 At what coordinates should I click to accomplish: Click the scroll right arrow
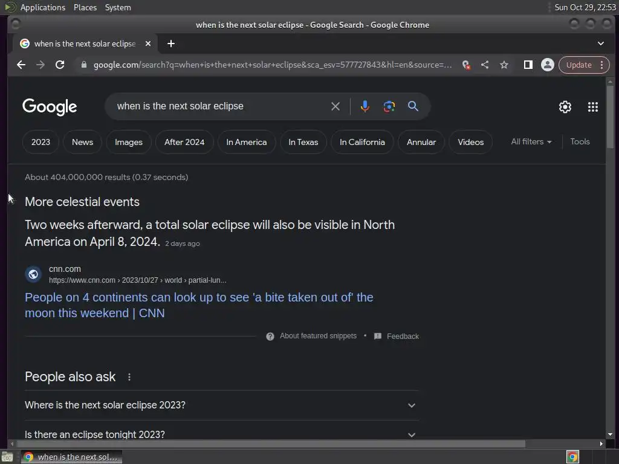pos(601,444)
